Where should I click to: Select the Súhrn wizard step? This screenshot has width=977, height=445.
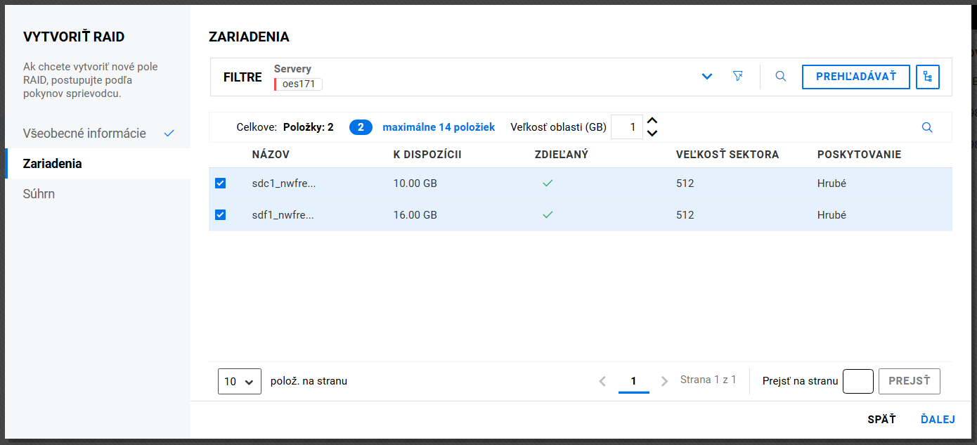click(x=39, y=193)
